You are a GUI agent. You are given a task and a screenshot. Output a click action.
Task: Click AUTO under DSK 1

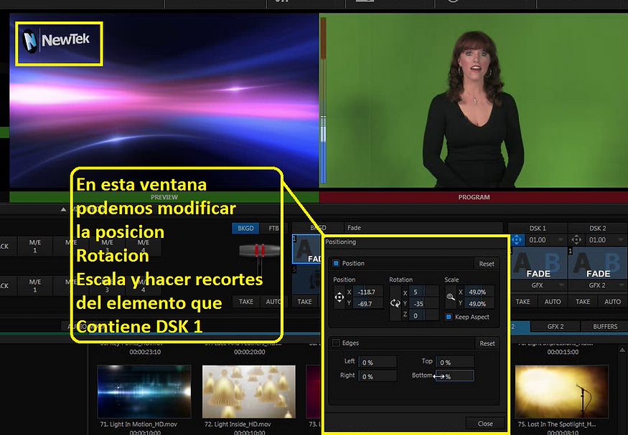[x=553, y=302]
